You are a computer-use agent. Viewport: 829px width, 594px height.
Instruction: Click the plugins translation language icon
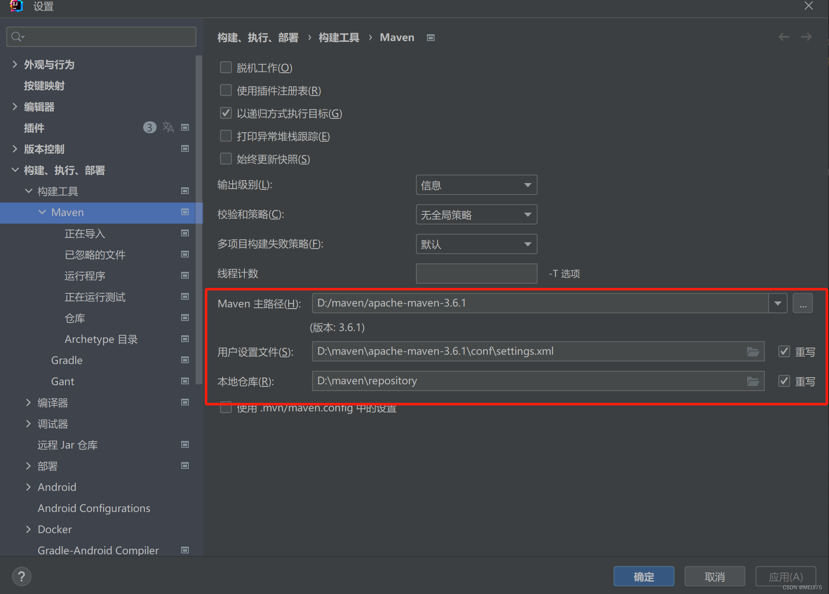click(168, 127)
